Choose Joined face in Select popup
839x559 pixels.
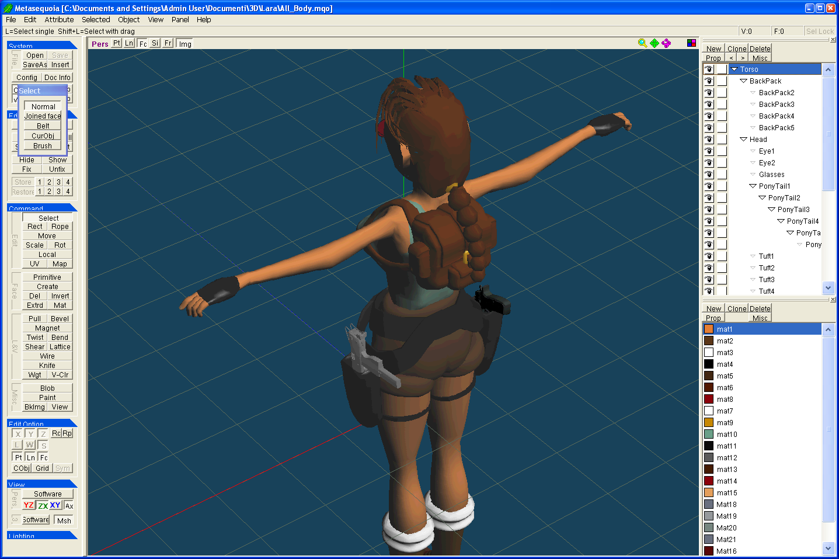tap(43, 116)
